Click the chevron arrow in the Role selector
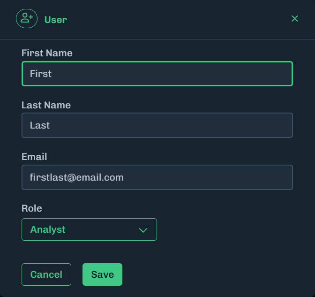This screenshot has width=315, height=297. [143, 230]
